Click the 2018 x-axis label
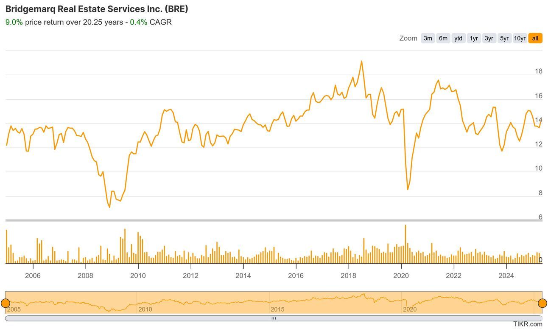 (x=348, y=276)
